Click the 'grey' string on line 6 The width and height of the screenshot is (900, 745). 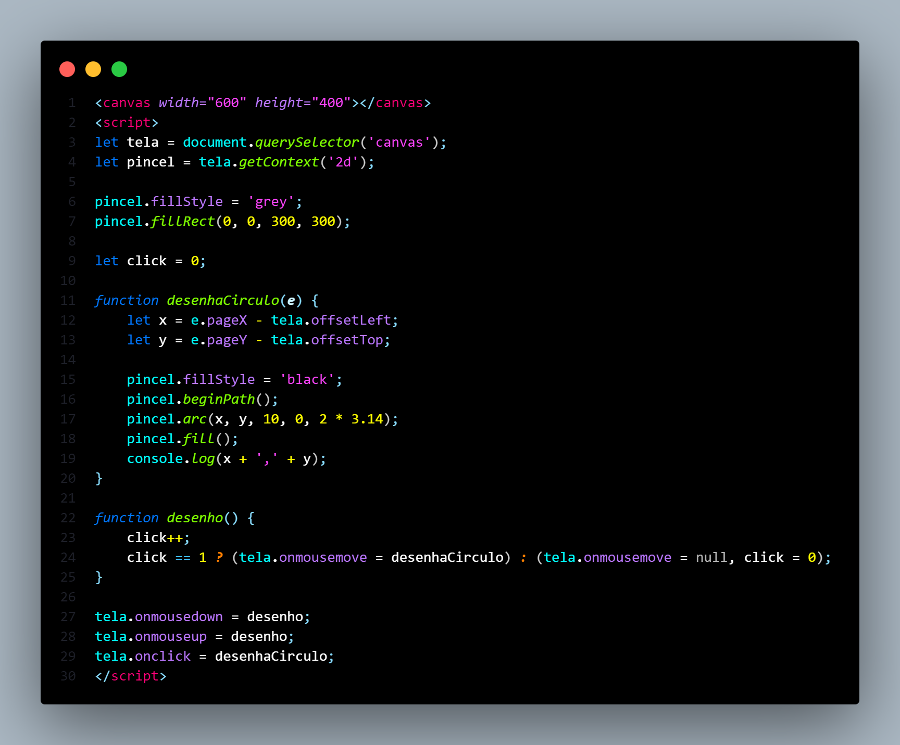[x=271, y=202]
